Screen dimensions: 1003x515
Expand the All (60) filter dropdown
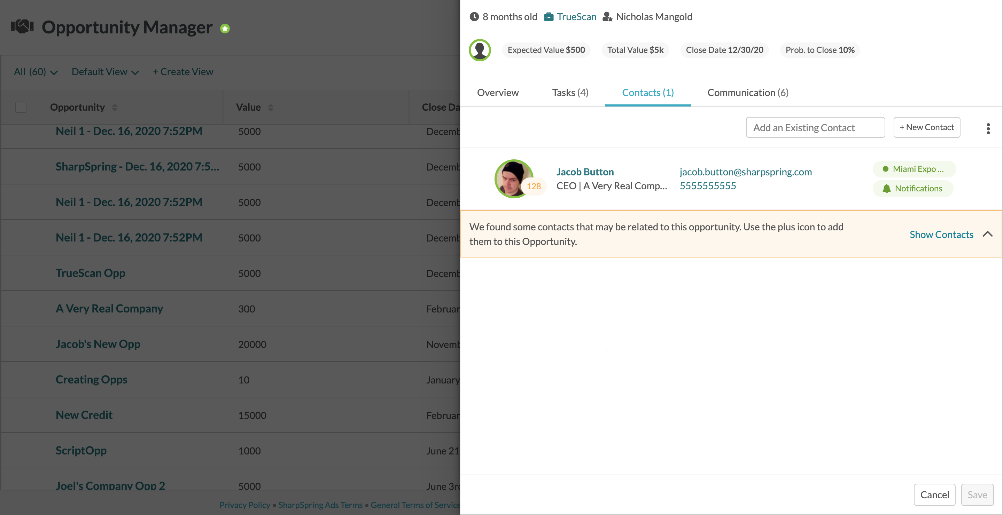pyautogui.click(x=36, y=72)
